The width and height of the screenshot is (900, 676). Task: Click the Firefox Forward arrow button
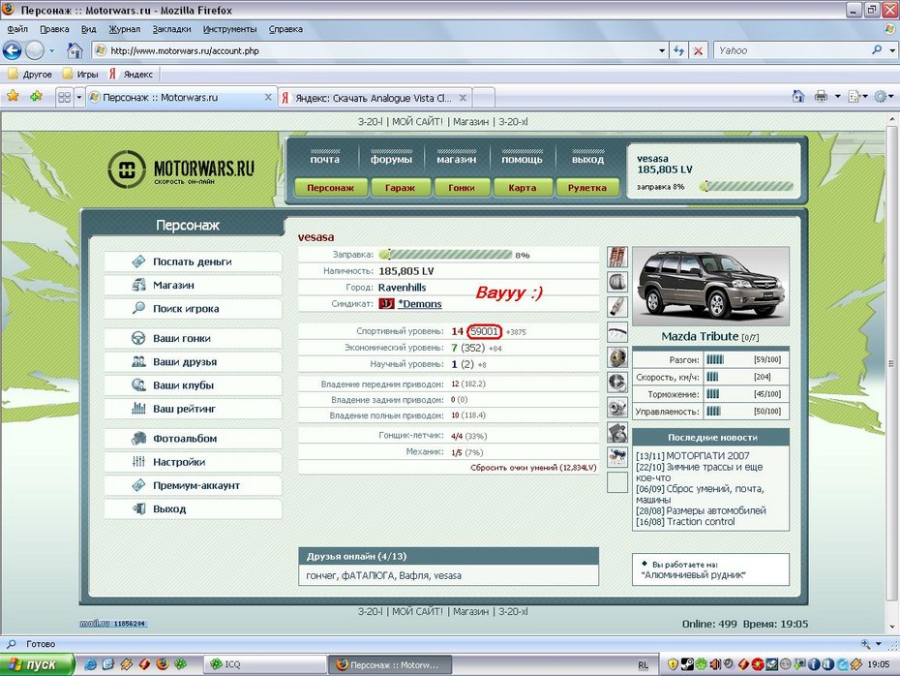tap(35, 50)
